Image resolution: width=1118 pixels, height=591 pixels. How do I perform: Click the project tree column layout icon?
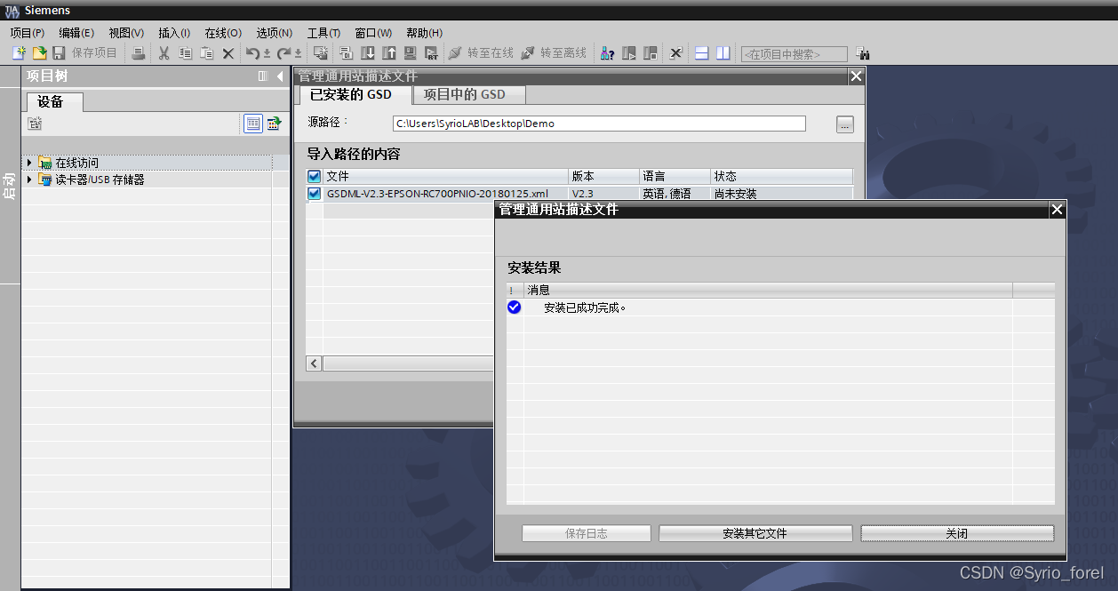click(263, 76)
